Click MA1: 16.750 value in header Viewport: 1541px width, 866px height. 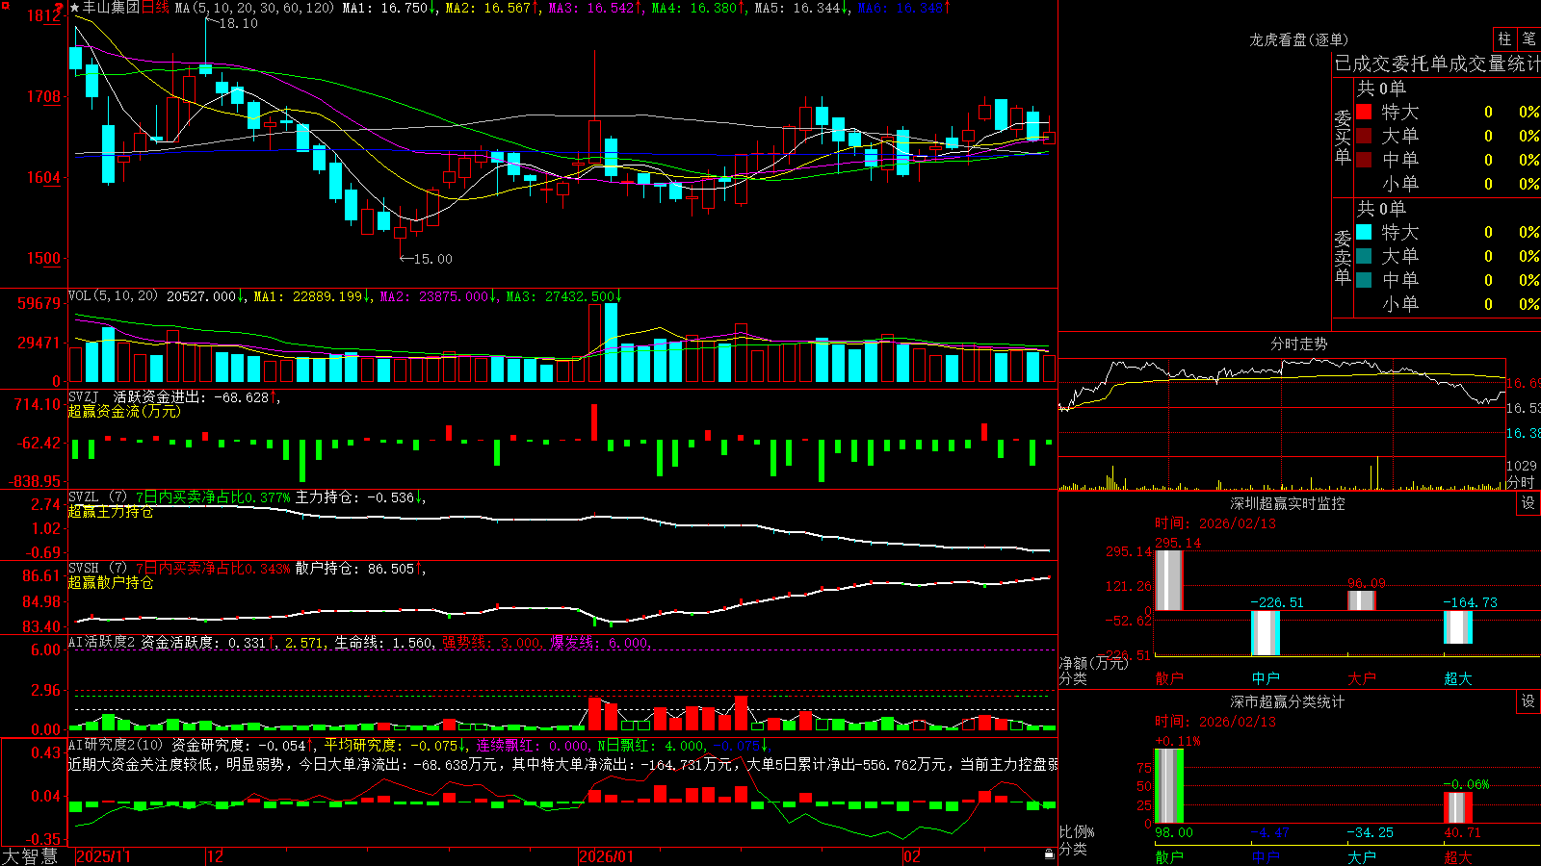coord(389,8)
